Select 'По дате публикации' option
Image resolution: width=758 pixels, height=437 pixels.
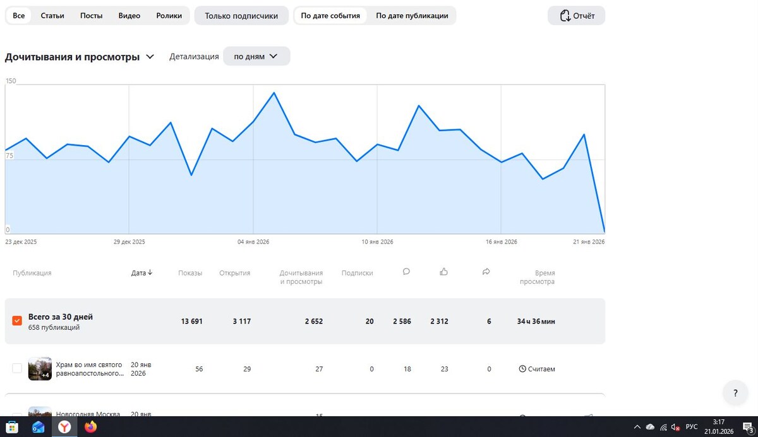(x=412, y=16)
